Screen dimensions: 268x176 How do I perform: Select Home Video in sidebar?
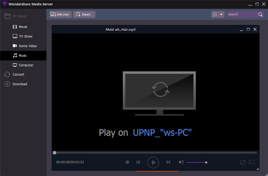(x=23, y=46)
